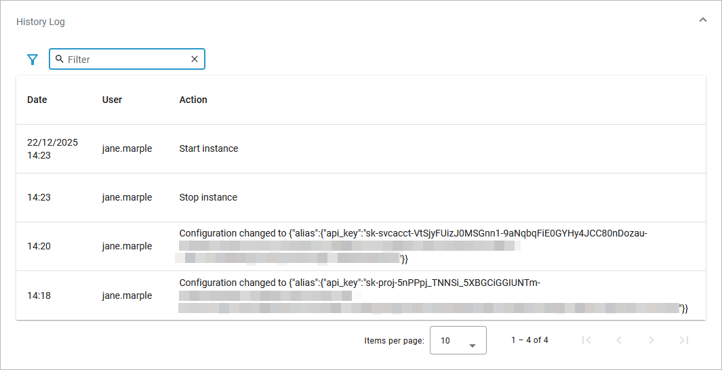Click the History Log panel title
The image size is (722, 370).
coord(41,22)
